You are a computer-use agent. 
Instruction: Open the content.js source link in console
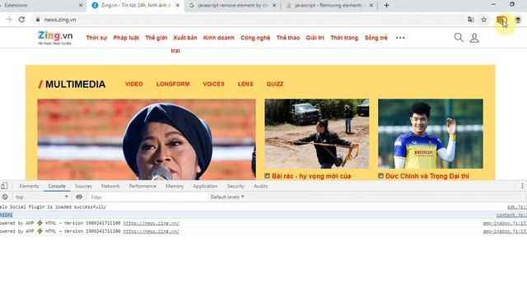tap(511, 215)
